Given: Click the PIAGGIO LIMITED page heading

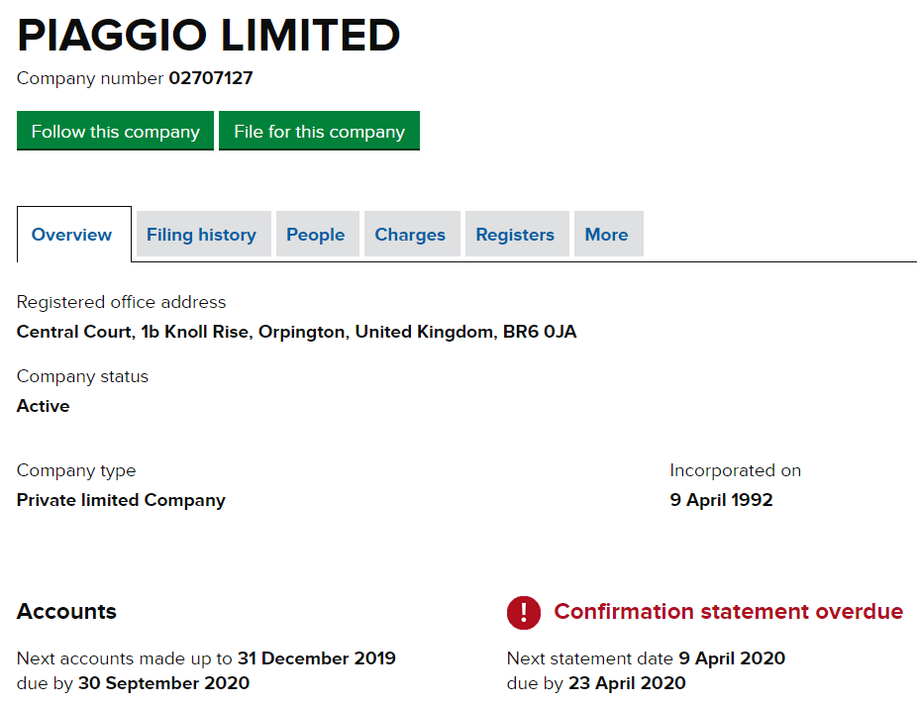Looking at the screenshot, I should [x=209, y=36].
